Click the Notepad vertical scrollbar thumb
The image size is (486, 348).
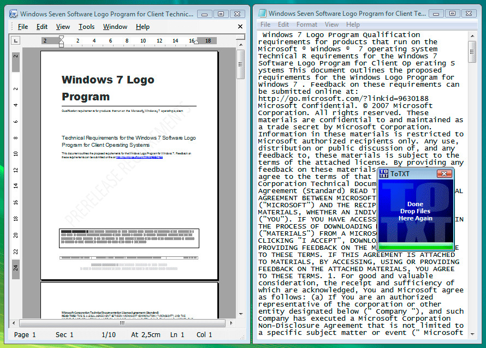(x=472, y=52)
